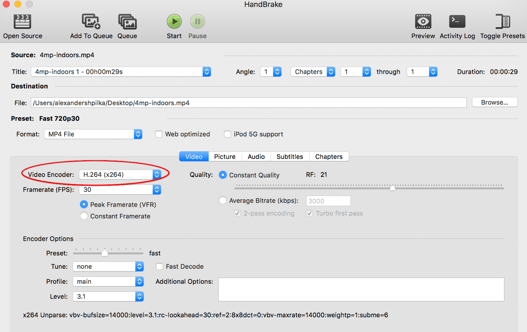Select Constant Framerate option

[x=84, y=216]
